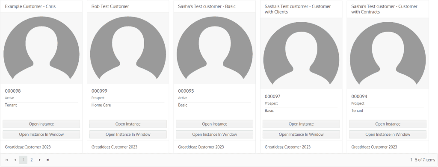
Task: Click avatar of Sasha's Test customer - Basic
Action: pos(215,48)
